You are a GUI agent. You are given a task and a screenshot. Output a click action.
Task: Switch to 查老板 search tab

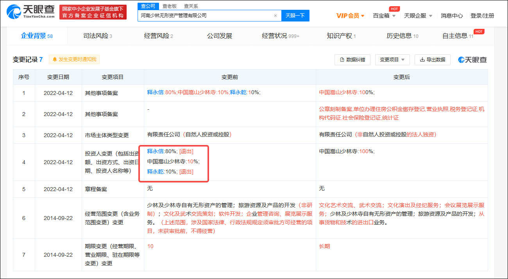click(170, 6)
